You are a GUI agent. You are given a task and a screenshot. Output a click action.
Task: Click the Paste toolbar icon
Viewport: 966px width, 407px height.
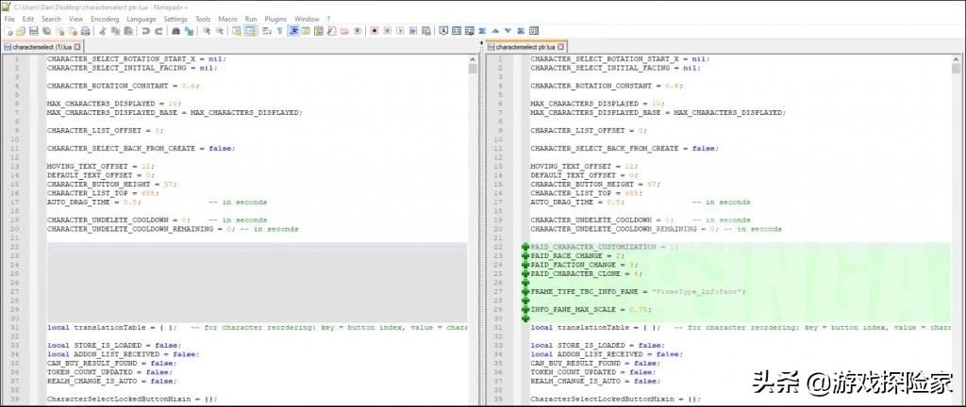coord(127,31)
